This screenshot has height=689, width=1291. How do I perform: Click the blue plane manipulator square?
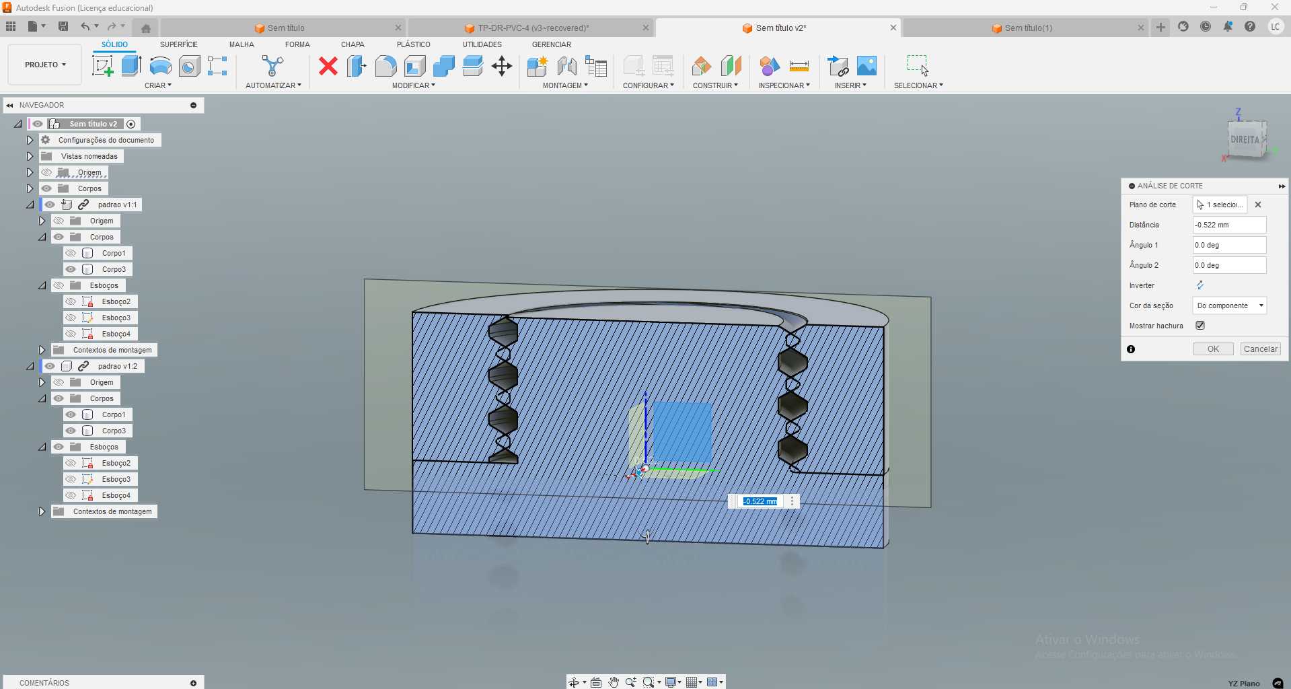click(x=682, y=432)
